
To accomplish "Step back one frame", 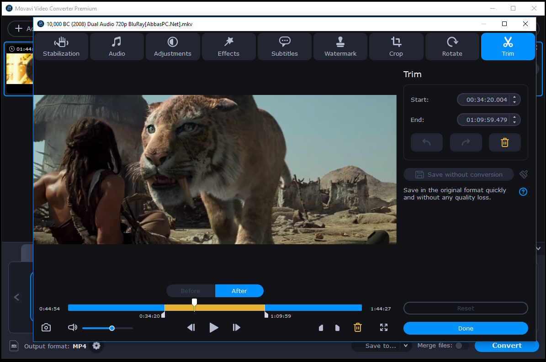I will click(x=191, y=328).
